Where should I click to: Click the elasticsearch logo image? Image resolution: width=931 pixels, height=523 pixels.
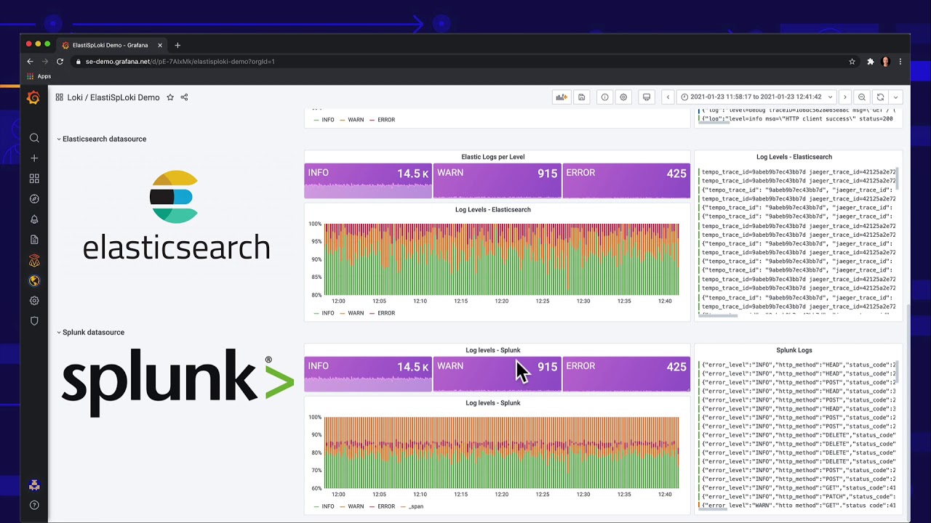pyautogui.click(x=176, y=216)
